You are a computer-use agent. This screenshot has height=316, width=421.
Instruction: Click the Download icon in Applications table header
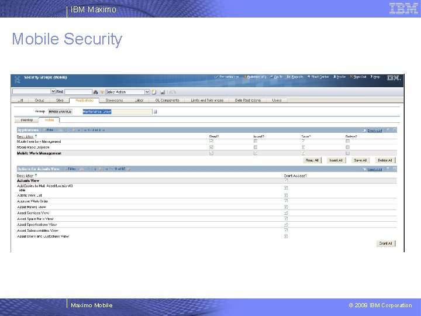click(x=364, y=130)
